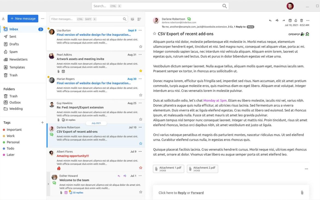
Task: Expand the Esther Howard thread with the chevron
Action: 48,184
